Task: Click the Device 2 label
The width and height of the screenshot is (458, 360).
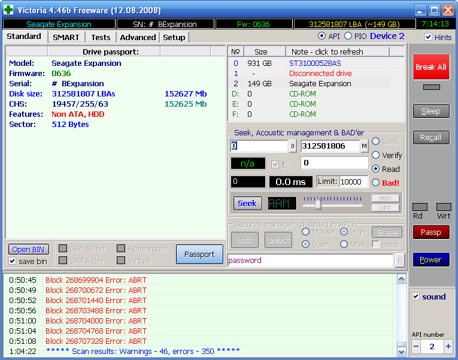Action: click(387, 36)
